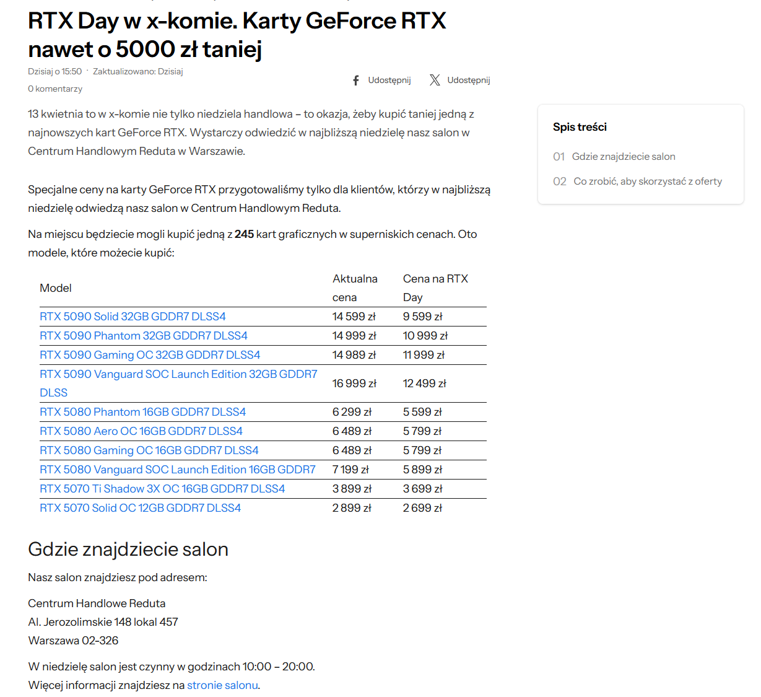
Task: Click the 5 899 zł RTX Day price
Action: 422,470
